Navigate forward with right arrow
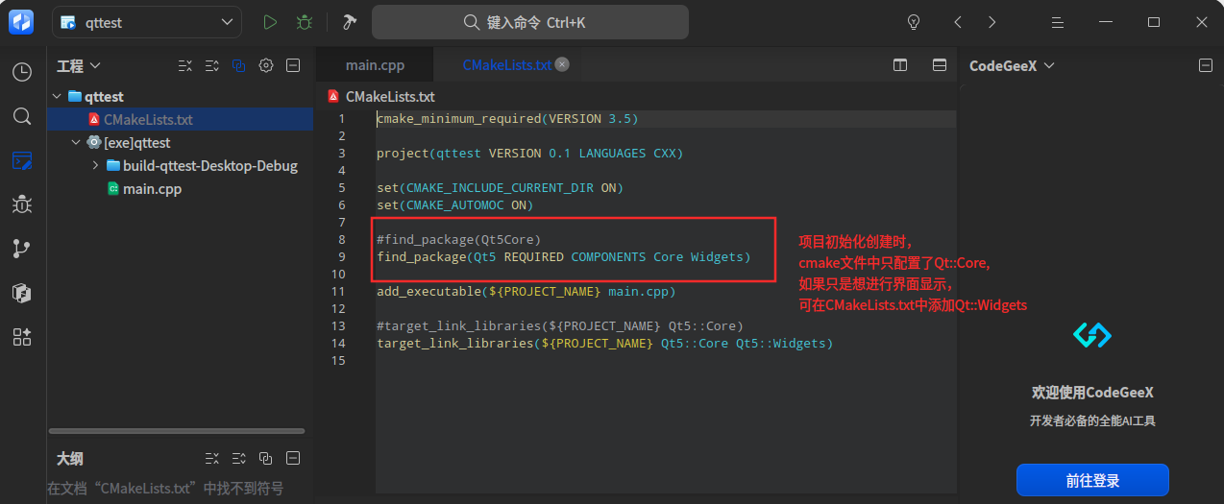 click(x=991, y=22)
